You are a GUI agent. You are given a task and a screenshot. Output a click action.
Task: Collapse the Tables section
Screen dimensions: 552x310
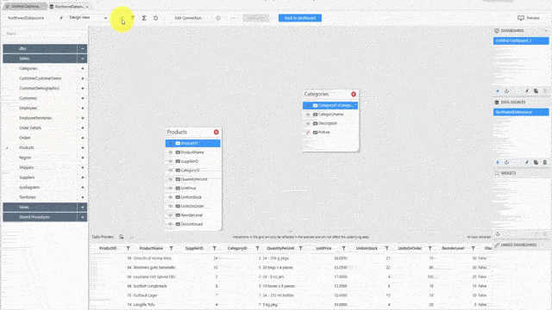click(x=83, y=59)
